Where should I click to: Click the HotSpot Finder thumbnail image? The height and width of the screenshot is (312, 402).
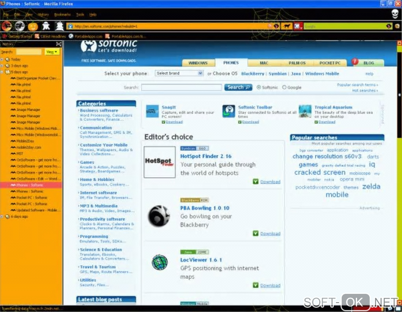coord(160,162)
